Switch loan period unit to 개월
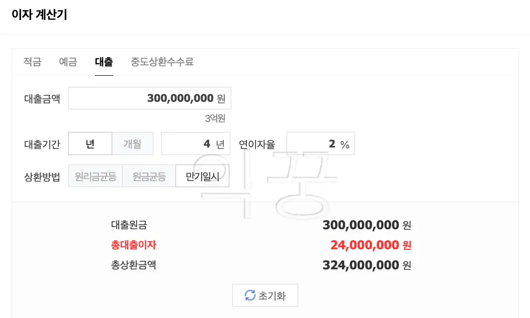The height and width of the screenshot is (318, 530). click(x=132, y=143)
